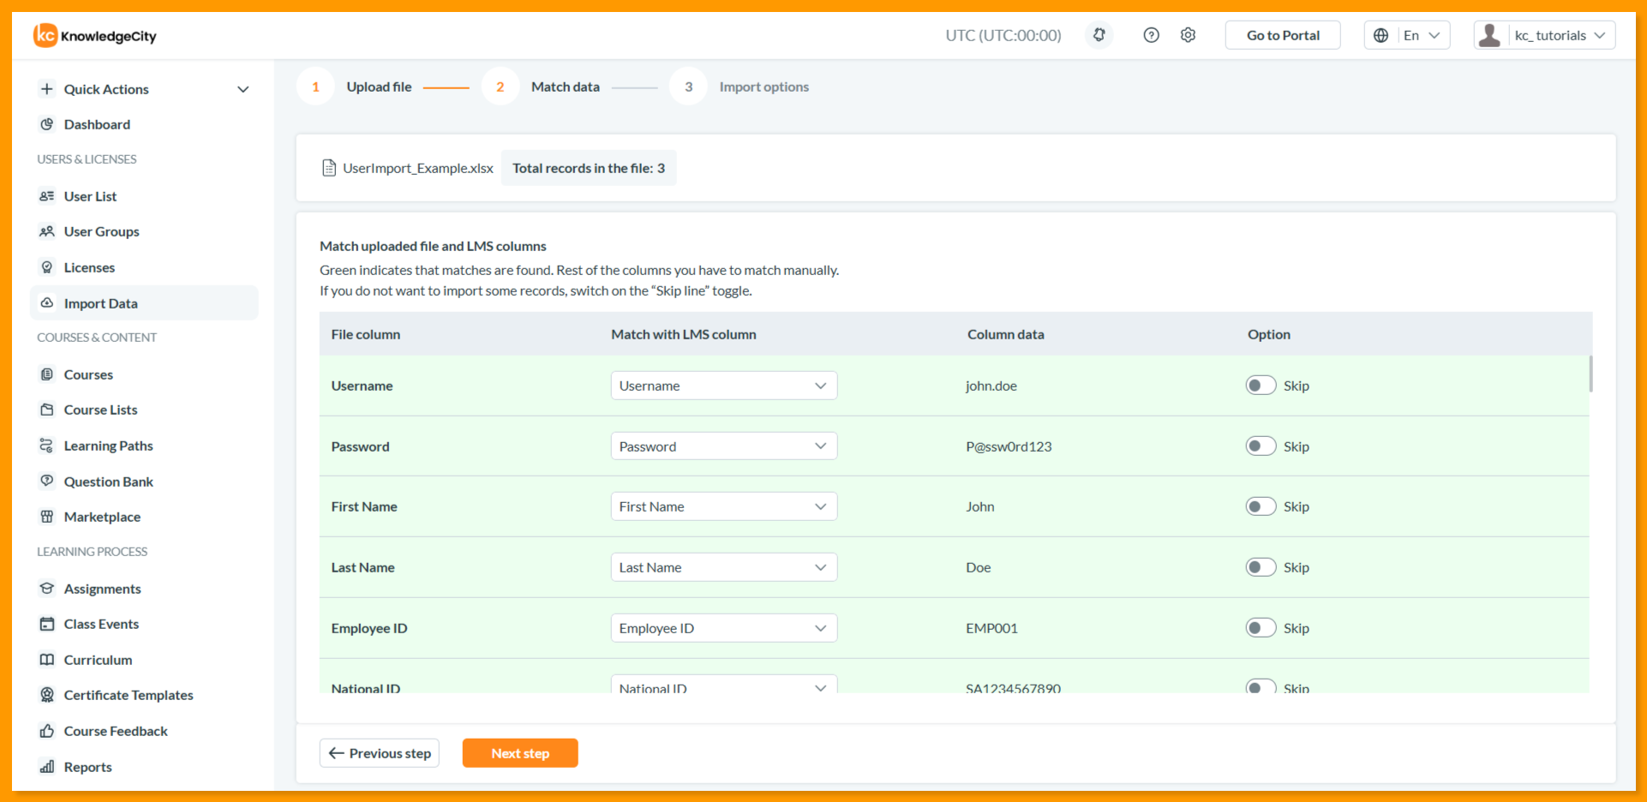
Task: Click the table's vertical scrollbar
Action: tap(1590, 374)
